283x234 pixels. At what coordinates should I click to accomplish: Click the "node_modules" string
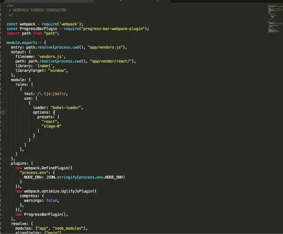[x=68, y=228]
